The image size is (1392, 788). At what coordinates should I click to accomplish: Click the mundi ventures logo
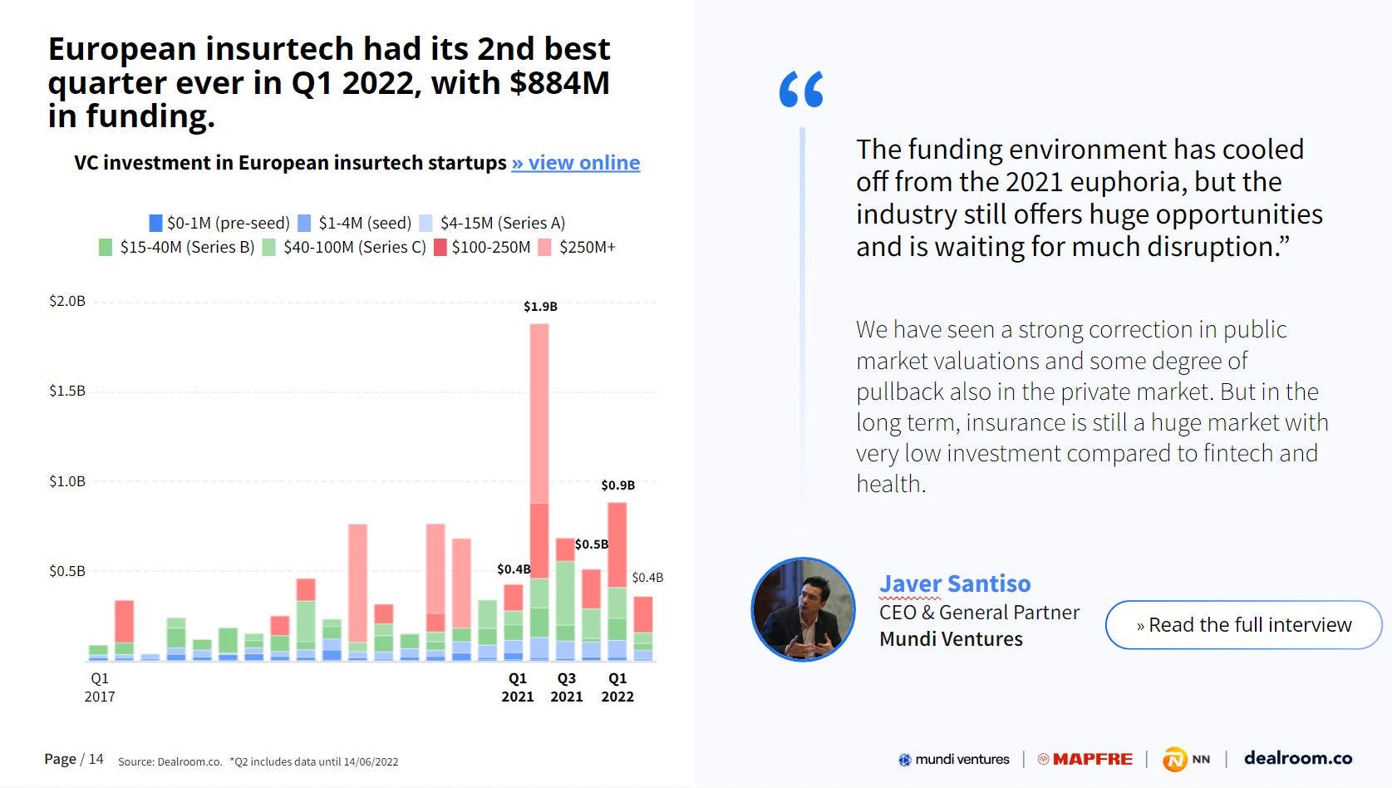954,759
